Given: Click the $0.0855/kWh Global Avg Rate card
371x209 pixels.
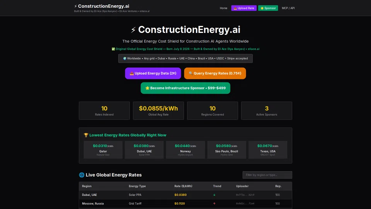Looking at the screenshot, I should click(x=158, y=111).
